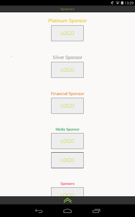Tap the Financial Sponsor heading
135x217 pixels.
pyautogui.click(x=67, y=94)
